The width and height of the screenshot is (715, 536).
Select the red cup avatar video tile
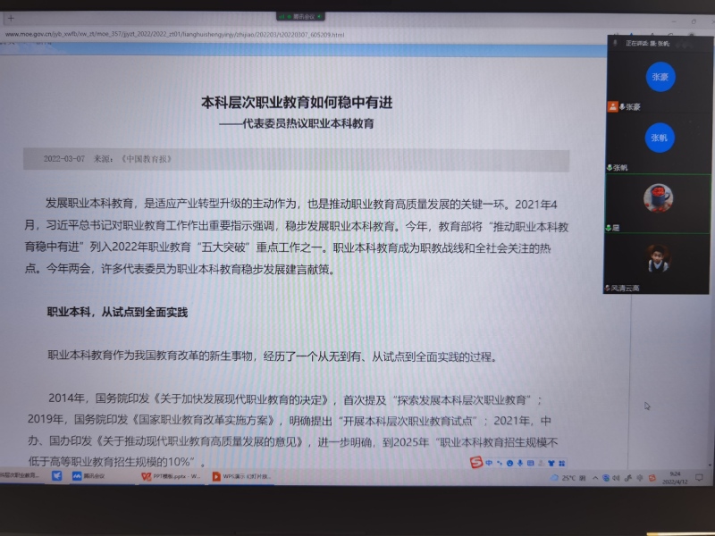click(x=658, y=198)
